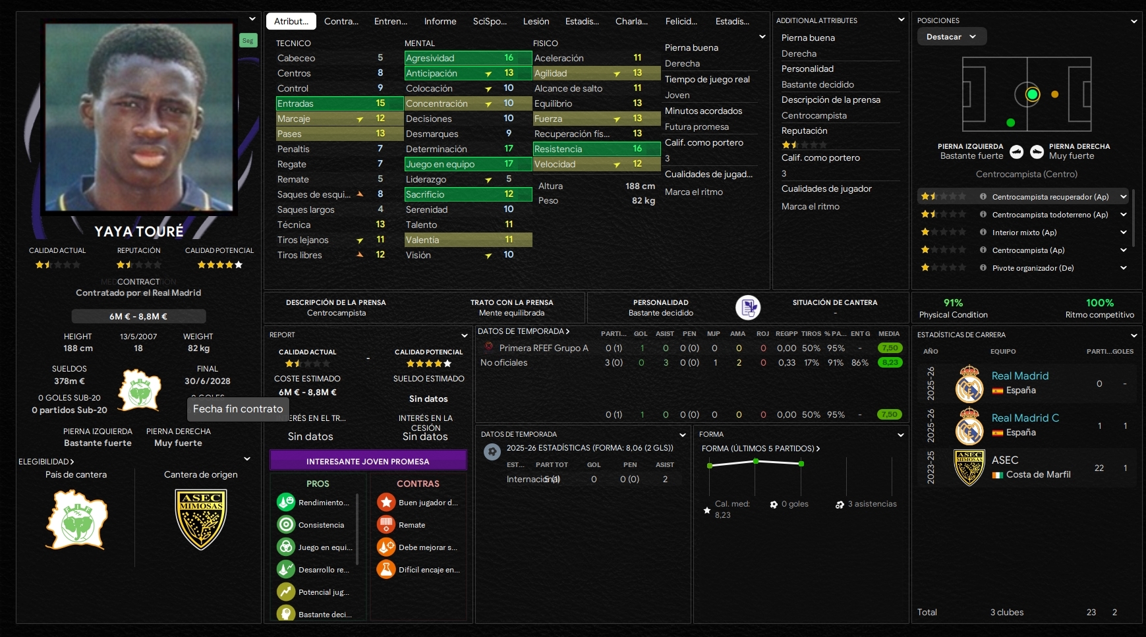Switch to the Atribut... tab
This screenshot has height=637, width=1146.
pos(291,21)
